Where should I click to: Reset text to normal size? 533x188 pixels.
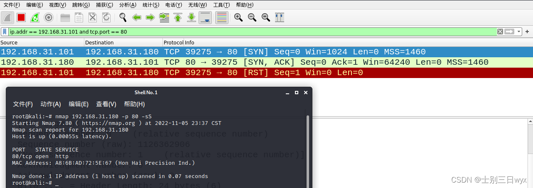(266, 17)
